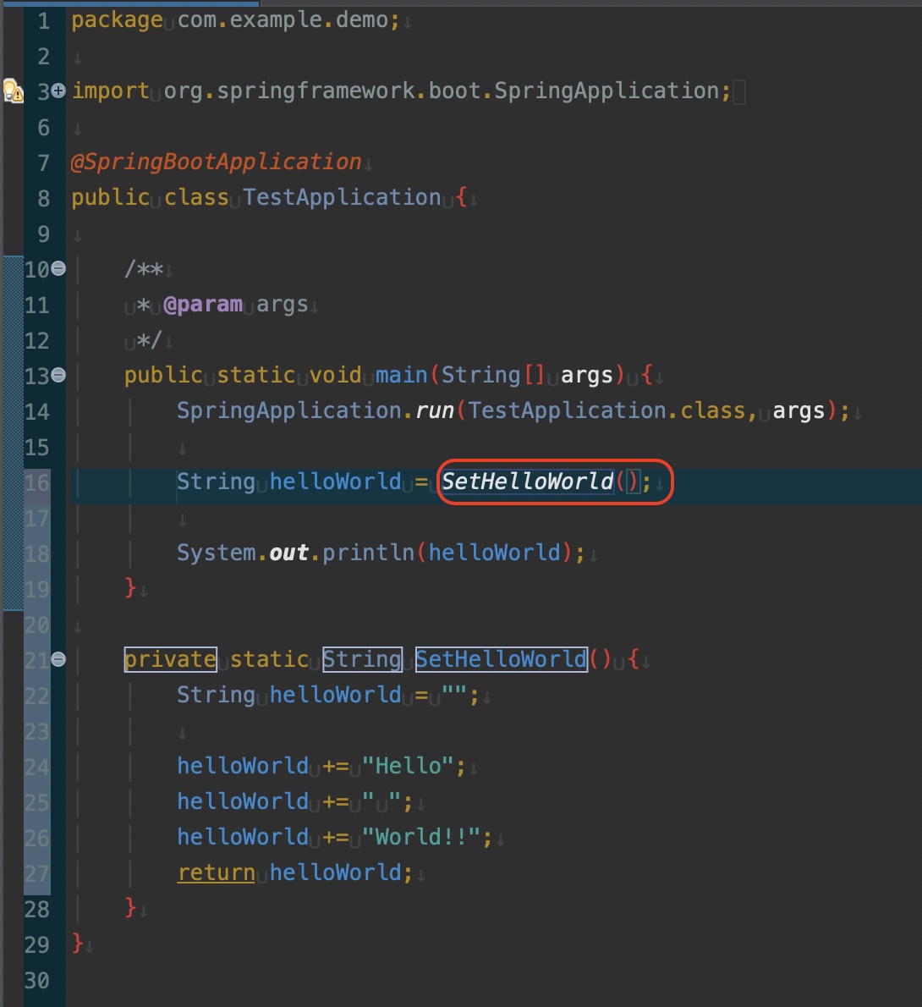
Task: Click 'println' on line 18
Action: [369, 553]
